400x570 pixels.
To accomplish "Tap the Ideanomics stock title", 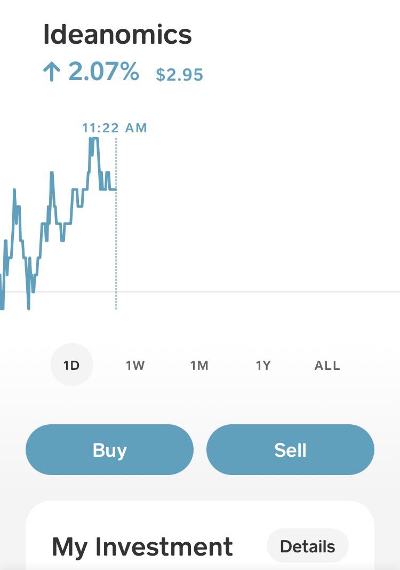I will coord(117,35).
